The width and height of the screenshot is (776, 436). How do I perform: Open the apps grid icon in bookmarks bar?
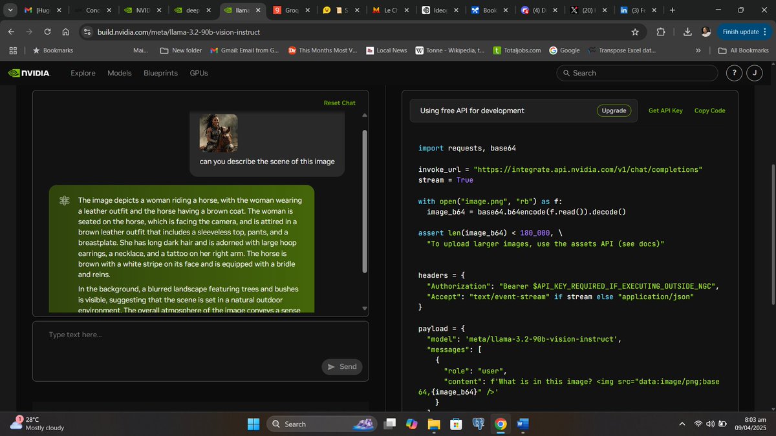tap(13, 50)
